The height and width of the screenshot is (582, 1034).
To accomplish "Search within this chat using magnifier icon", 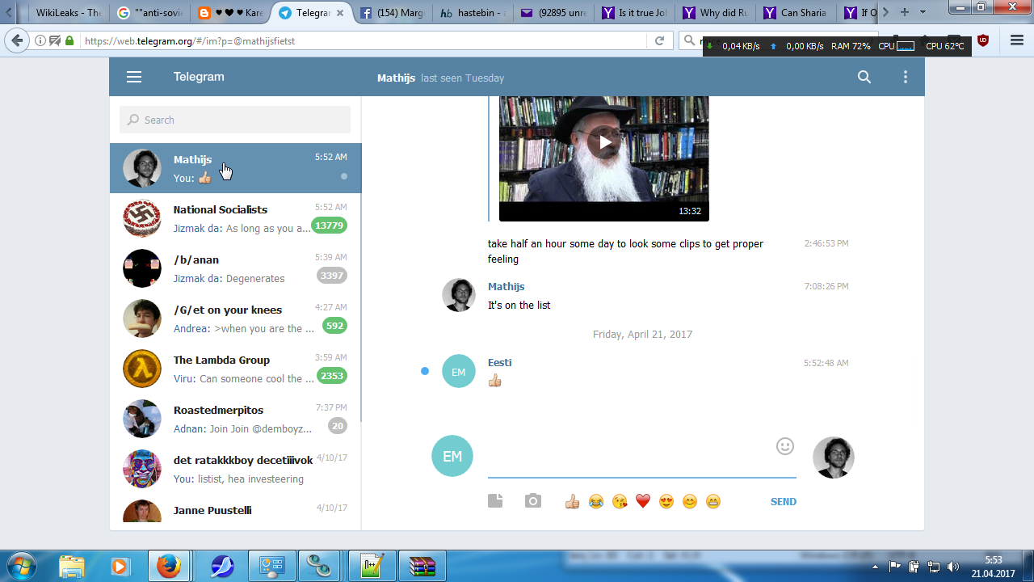I will [x=864, y=77].
